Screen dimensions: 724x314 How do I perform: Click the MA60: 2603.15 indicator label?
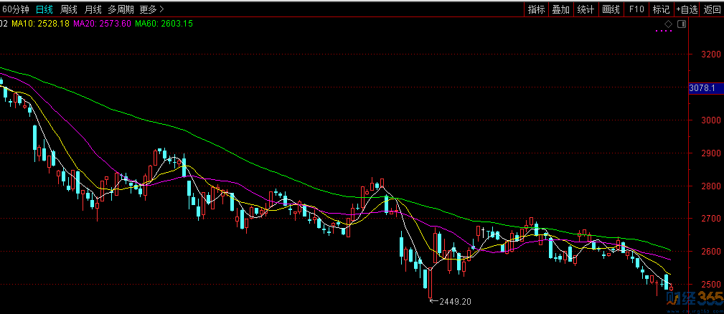tap(164, 23)
